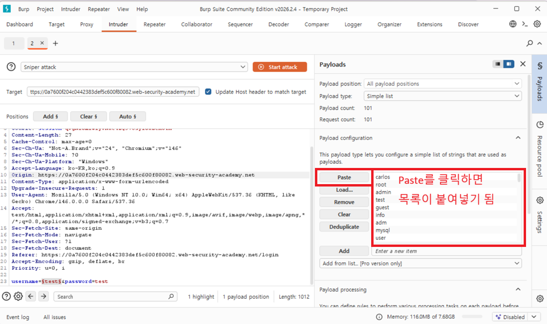Open the Settings sidebar gear icon
Viewport: 547px width, 324px height.
pyautogui.click(x=540, y=200)
